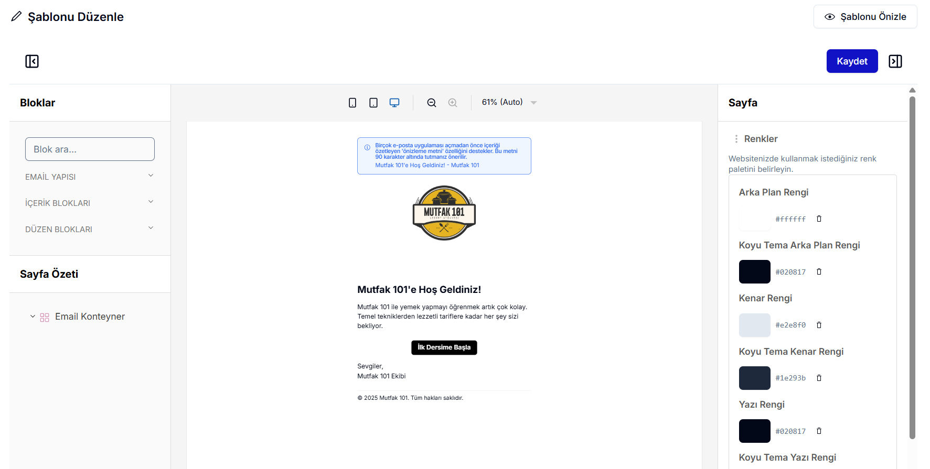
Task: Expand the DÜZEN BLOKLARI block group
Action: [x=90, y=229]
